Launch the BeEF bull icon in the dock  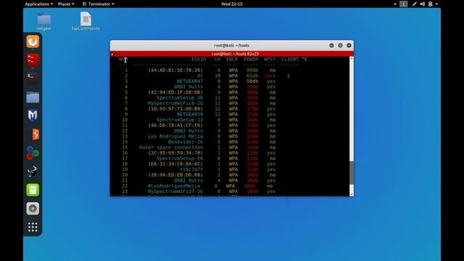click(33, 171)
